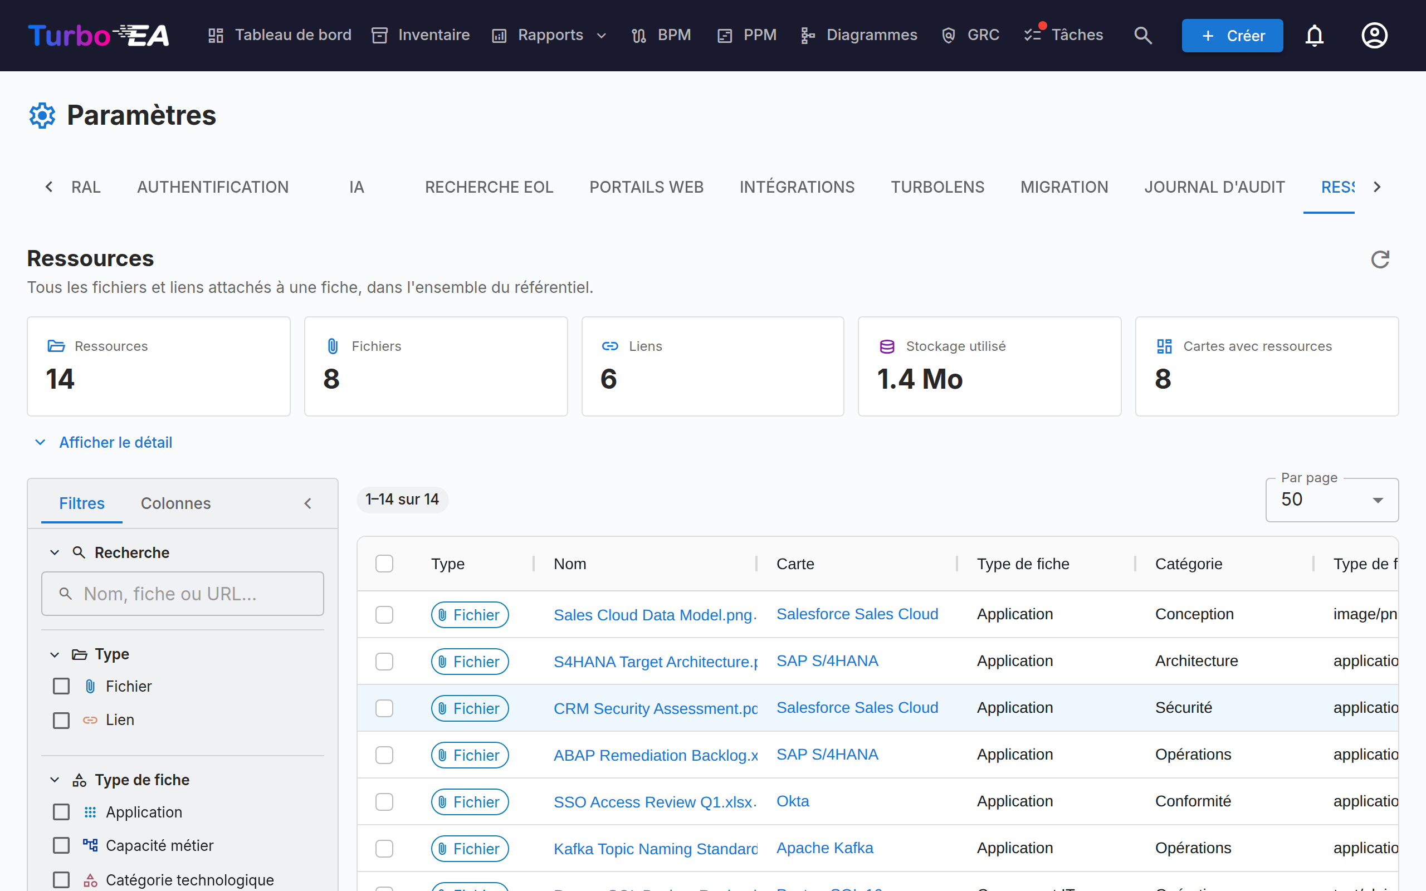Open the GRC shield menu

pos(970,35)
